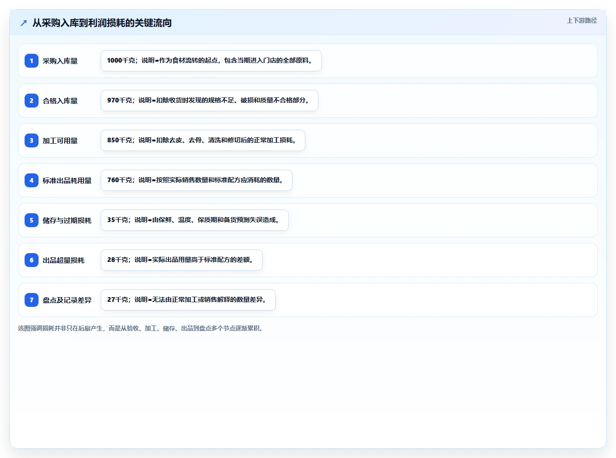The width and height of the screenshot is (616, 458).
Task: Open the 35千克 description box
Action: 195,220
